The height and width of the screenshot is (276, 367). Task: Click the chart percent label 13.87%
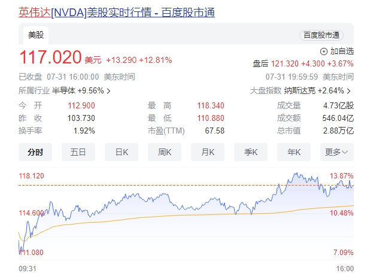click(x=341, y=176)
